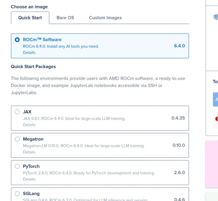Viewport: 218px width, 201px height.
Task: Open Details link under JAX
Action: pos(29,125)
